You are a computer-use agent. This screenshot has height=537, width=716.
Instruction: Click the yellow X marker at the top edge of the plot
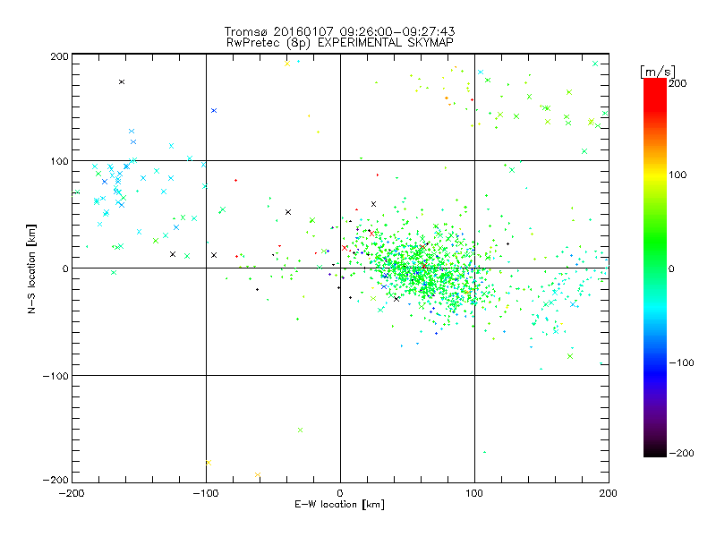[x=287, y=64]
